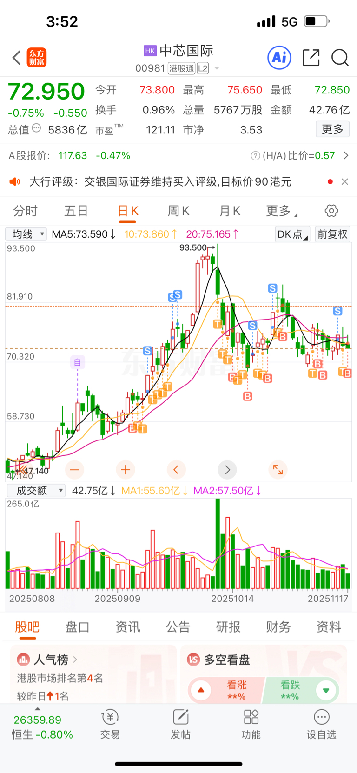
Task: Vote 看涨 bullish button
Action: pyautogui.click(x=226, y=691)
